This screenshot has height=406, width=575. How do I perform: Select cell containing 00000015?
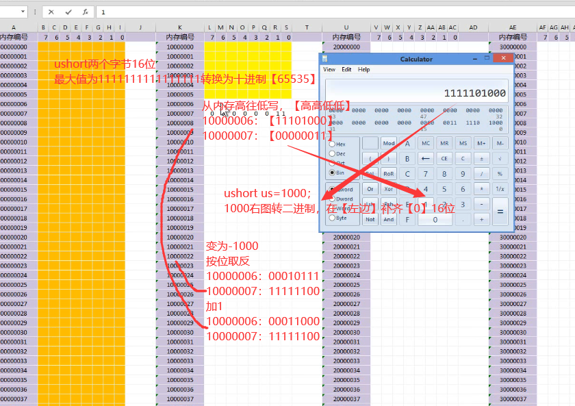click(x=18, y=190)
